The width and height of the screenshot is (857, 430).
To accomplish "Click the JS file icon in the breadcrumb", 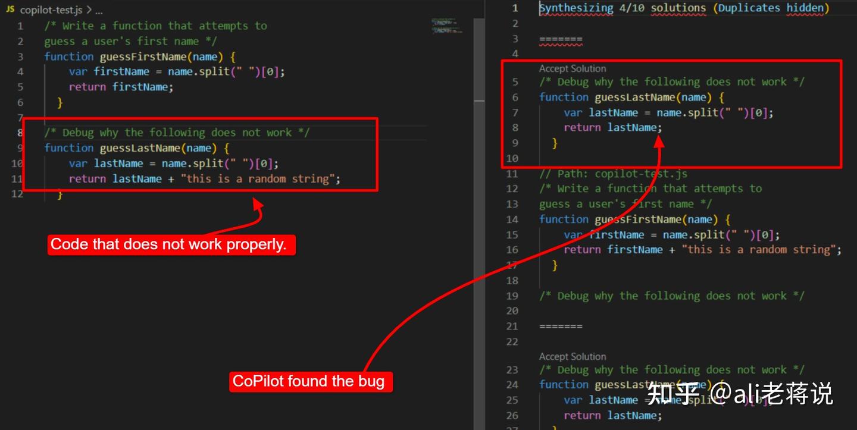I will pos(10,10).
